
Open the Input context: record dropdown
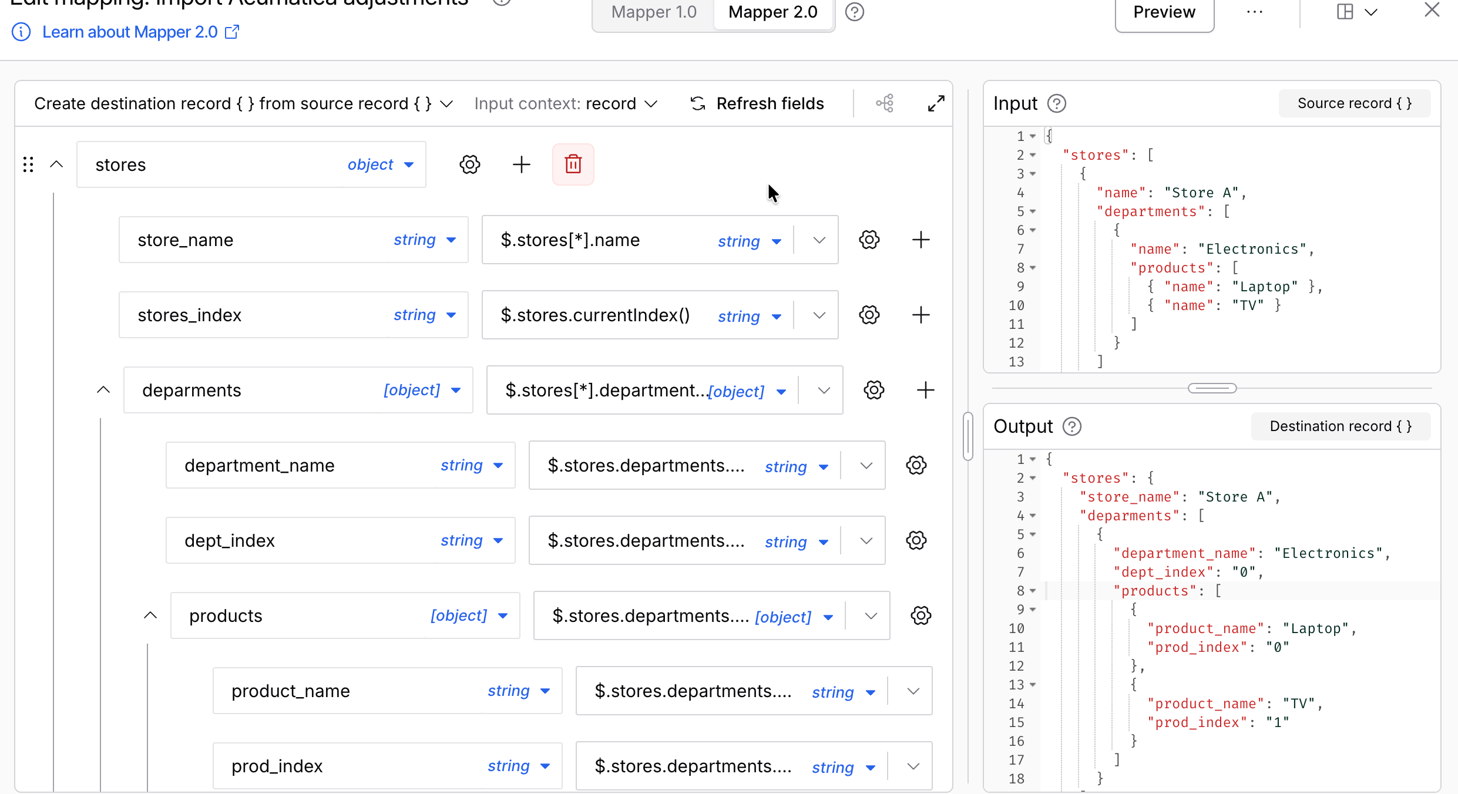pyautogui.click(x=566, y=103)
